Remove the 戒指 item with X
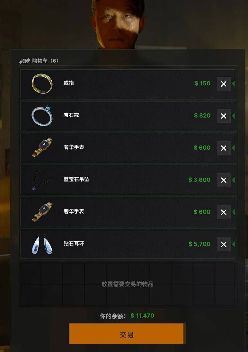This screenshot has height=352, width=248. tap(224, 84)
